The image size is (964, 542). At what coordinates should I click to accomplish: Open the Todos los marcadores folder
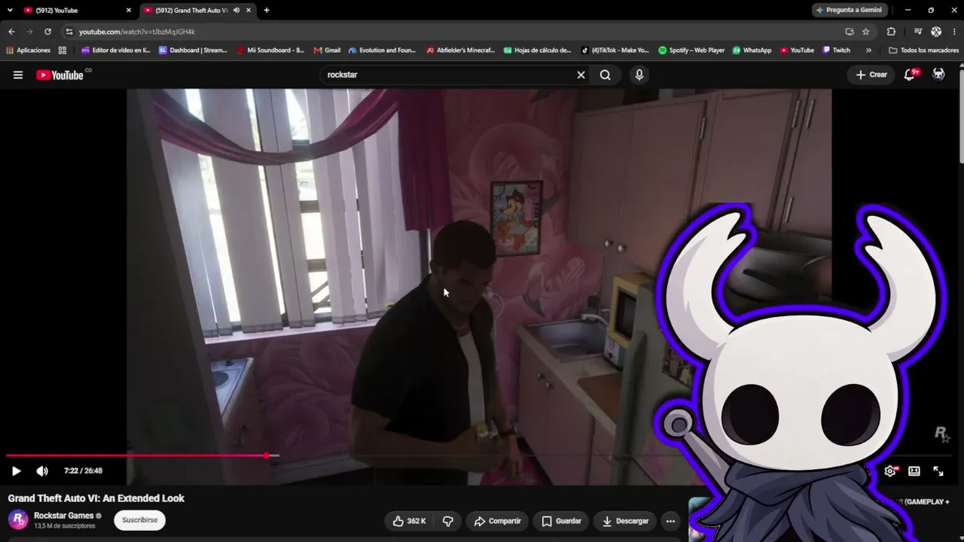[923, 50]
